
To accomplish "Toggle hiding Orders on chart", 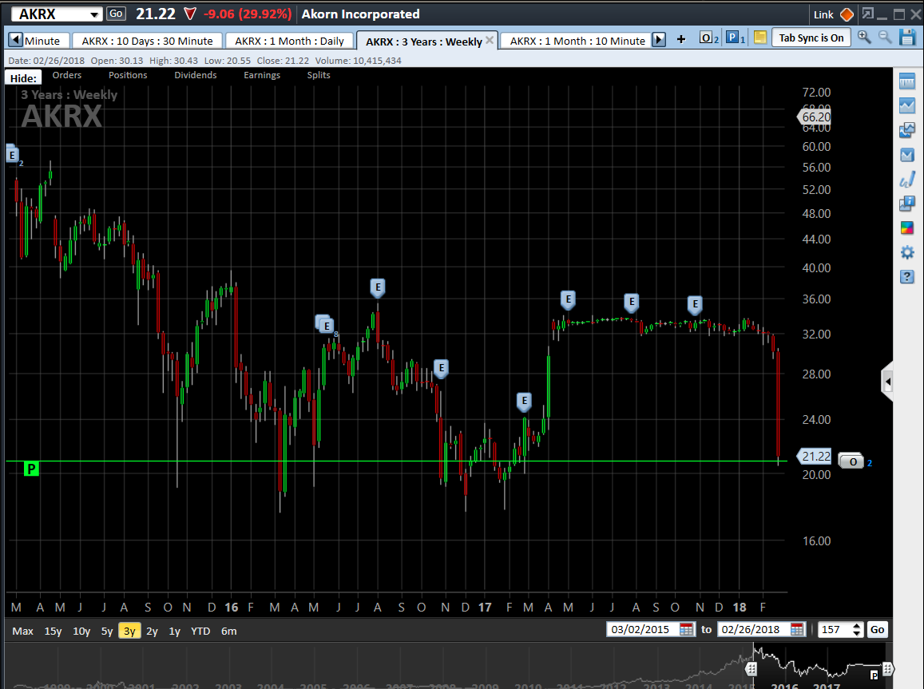I will point(66,75).
